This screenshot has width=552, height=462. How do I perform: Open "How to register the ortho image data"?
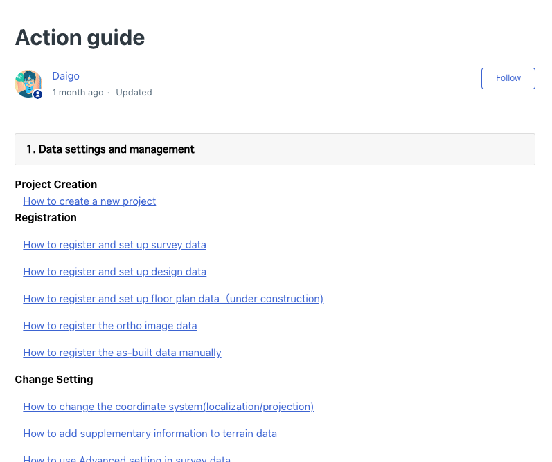click(x=110, y=326)
